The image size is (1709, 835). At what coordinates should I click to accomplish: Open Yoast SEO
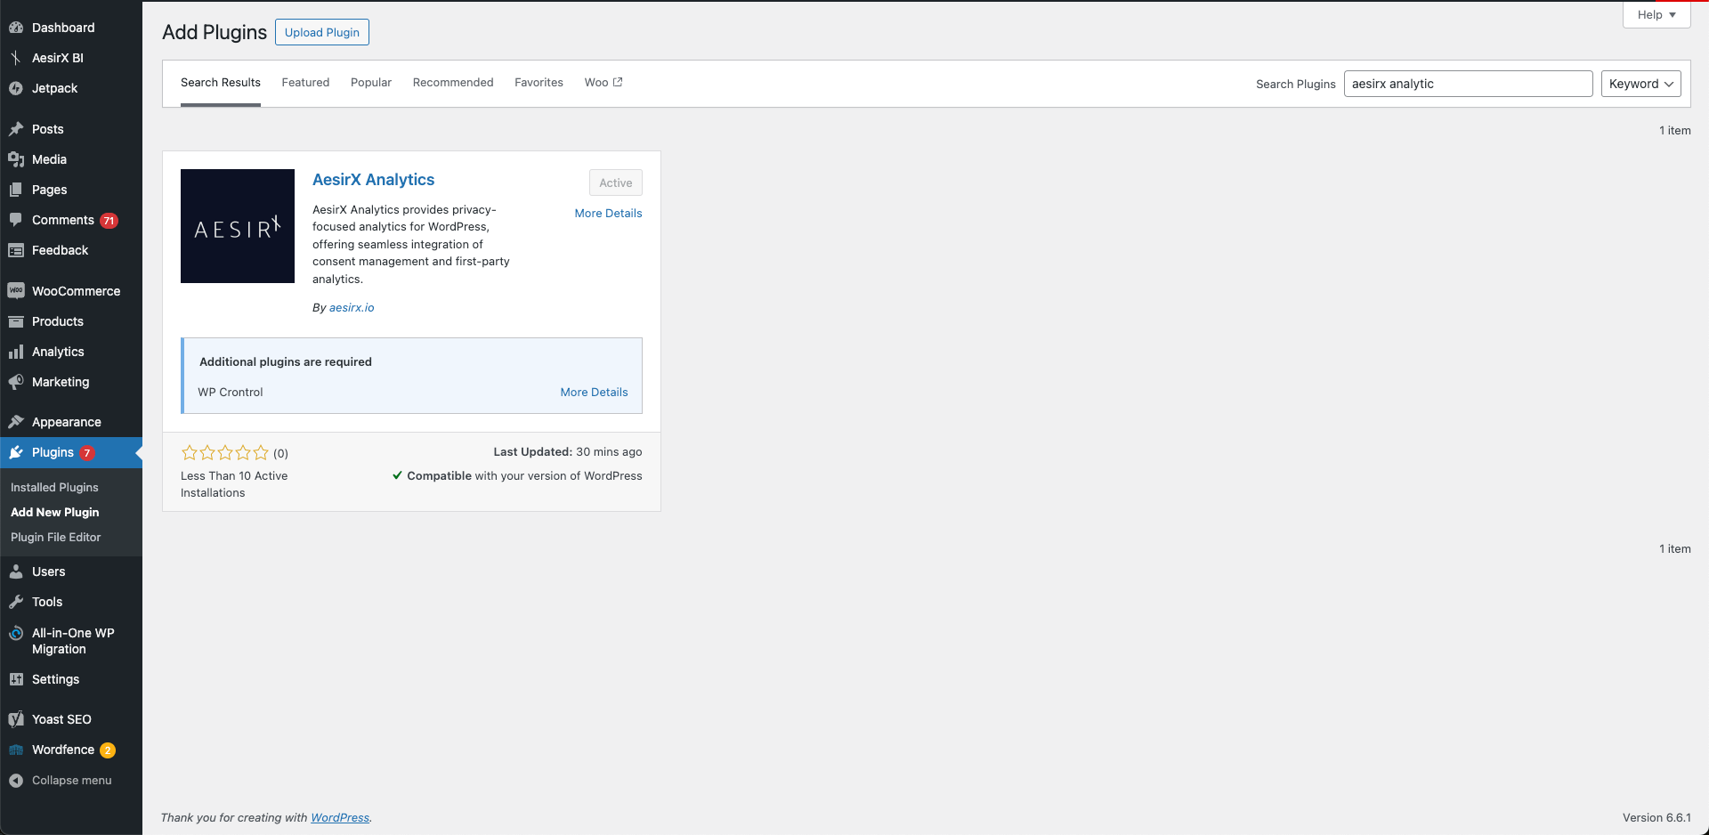(x=61, y=719)
